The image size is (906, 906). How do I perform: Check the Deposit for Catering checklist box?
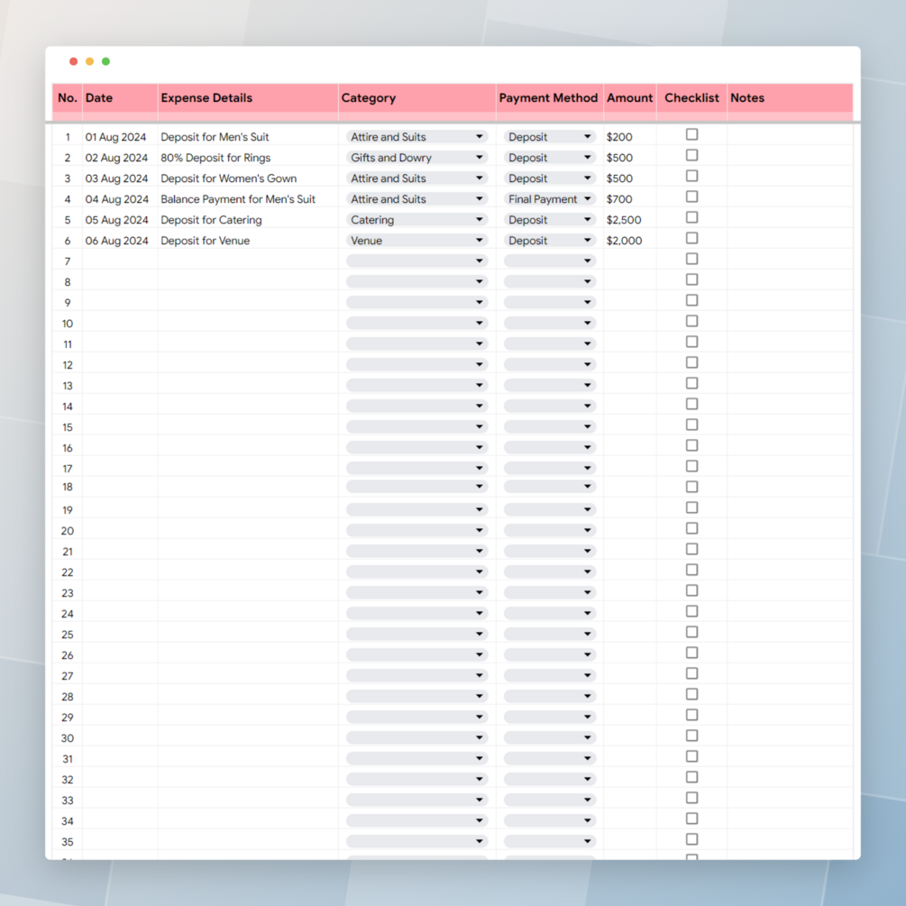[691, 218]
